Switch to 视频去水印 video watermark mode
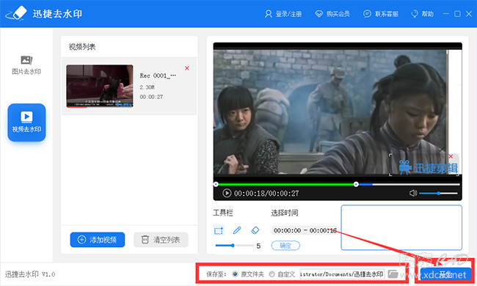This screenshot has height=286, width=477. 26,122
